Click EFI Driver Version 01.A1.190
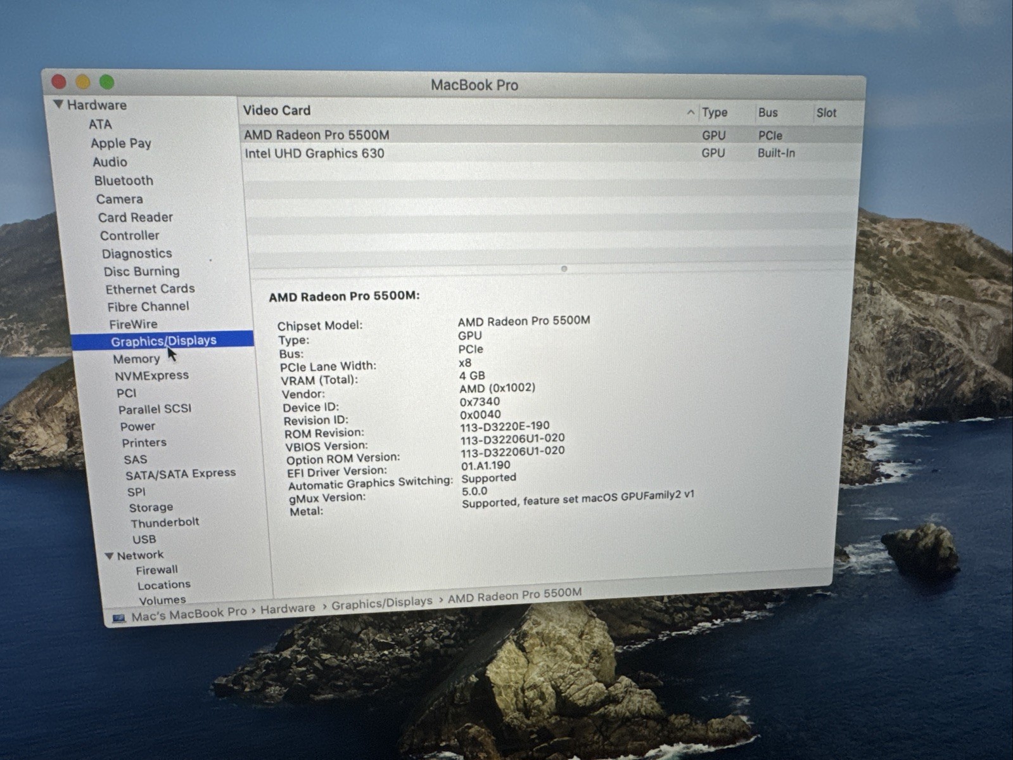Viewport: 1013px width, 760px height. coord(485,465)
